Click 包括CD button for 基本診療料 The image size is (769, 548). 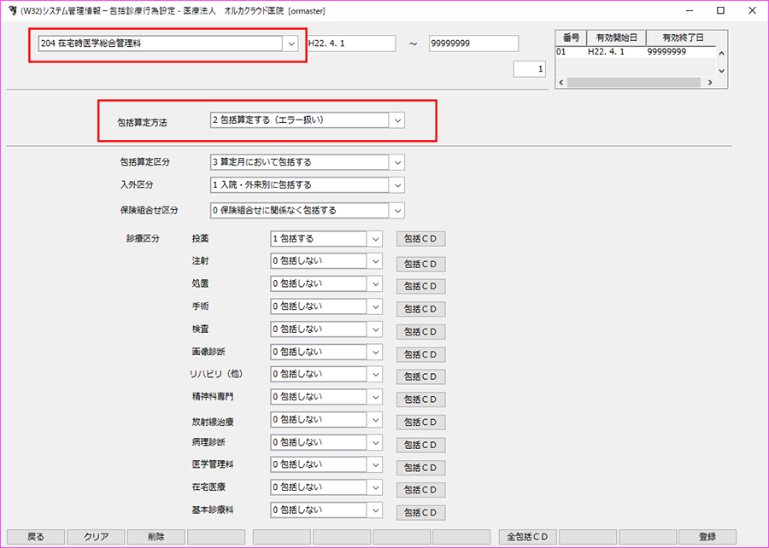(420, 513)
